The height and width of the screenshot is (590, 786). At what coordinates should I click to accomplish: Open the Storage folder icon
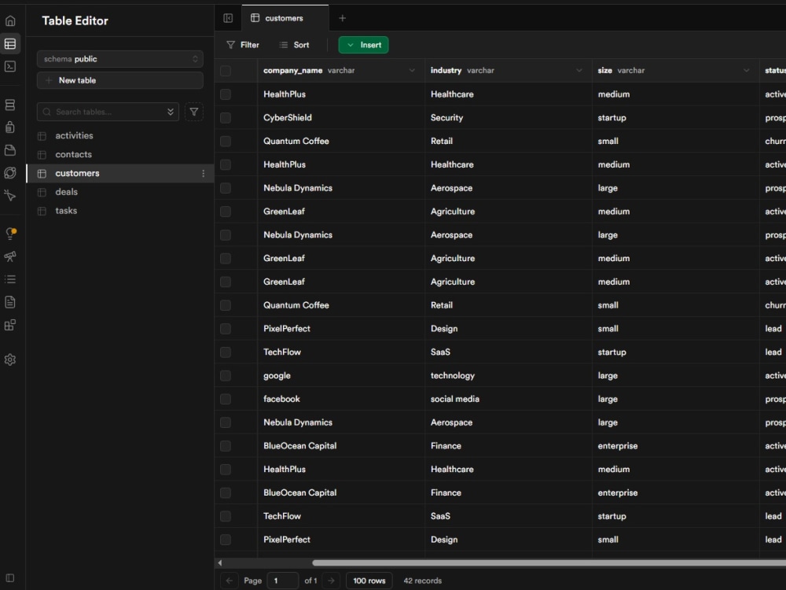point(10,150)
